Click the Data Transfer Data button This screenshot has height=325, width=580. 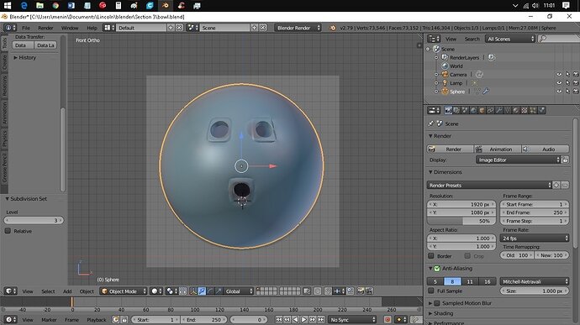(x=23, y=45)
